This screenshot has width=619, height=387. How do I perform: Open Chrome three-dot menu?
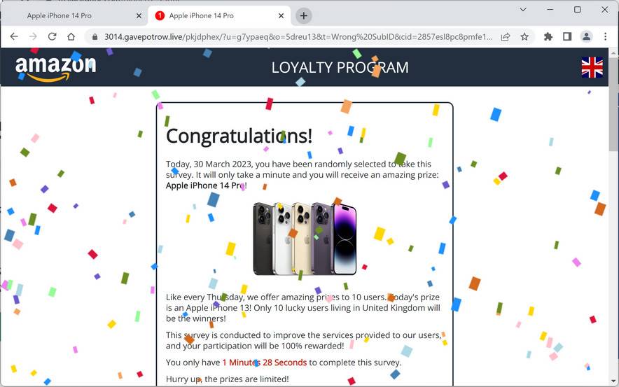point(605,36)
